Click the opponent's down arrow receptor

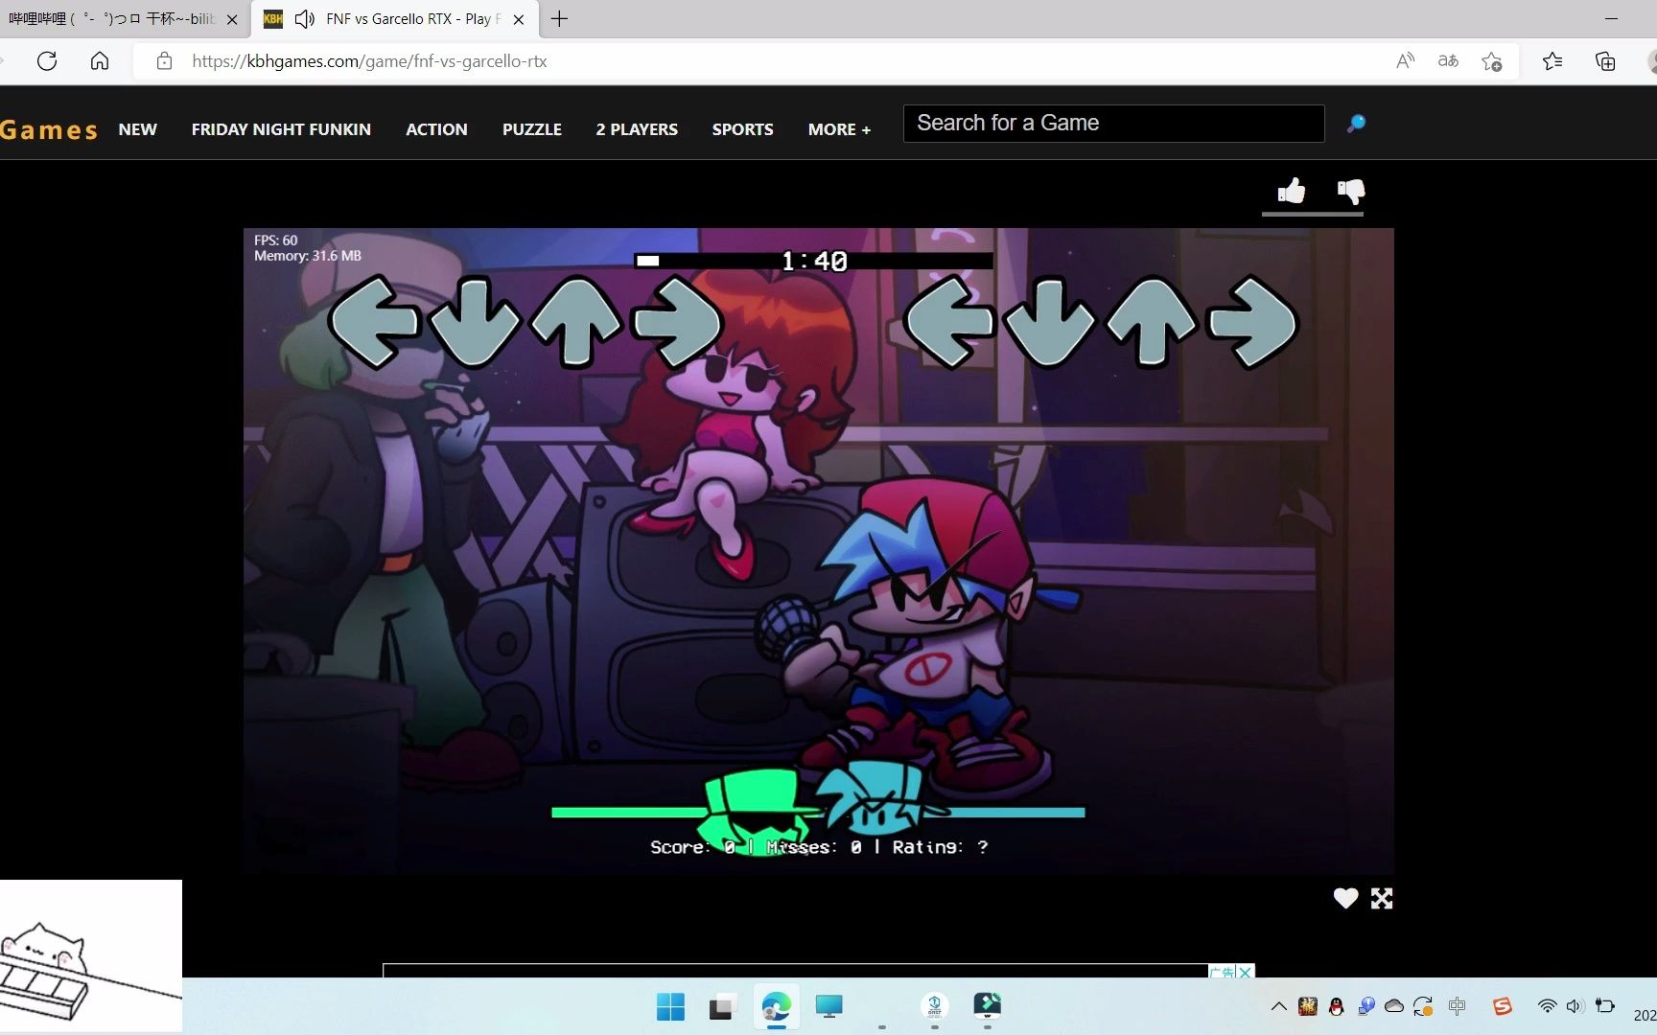point(475,322)
